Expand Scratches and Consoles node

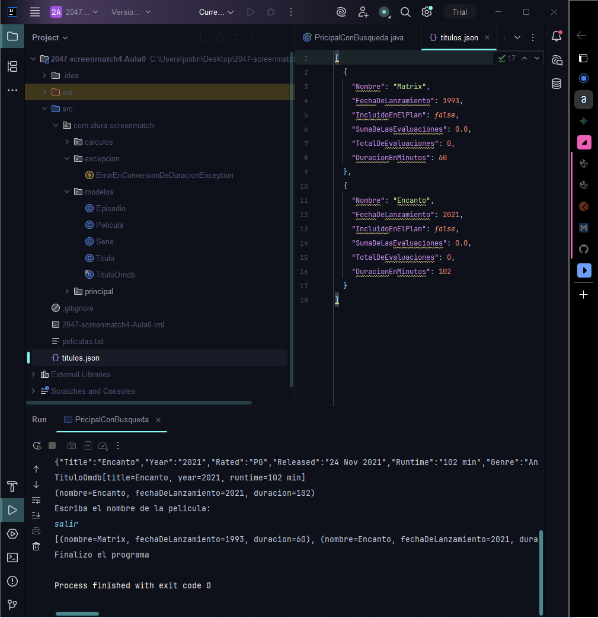pos(33,391)
